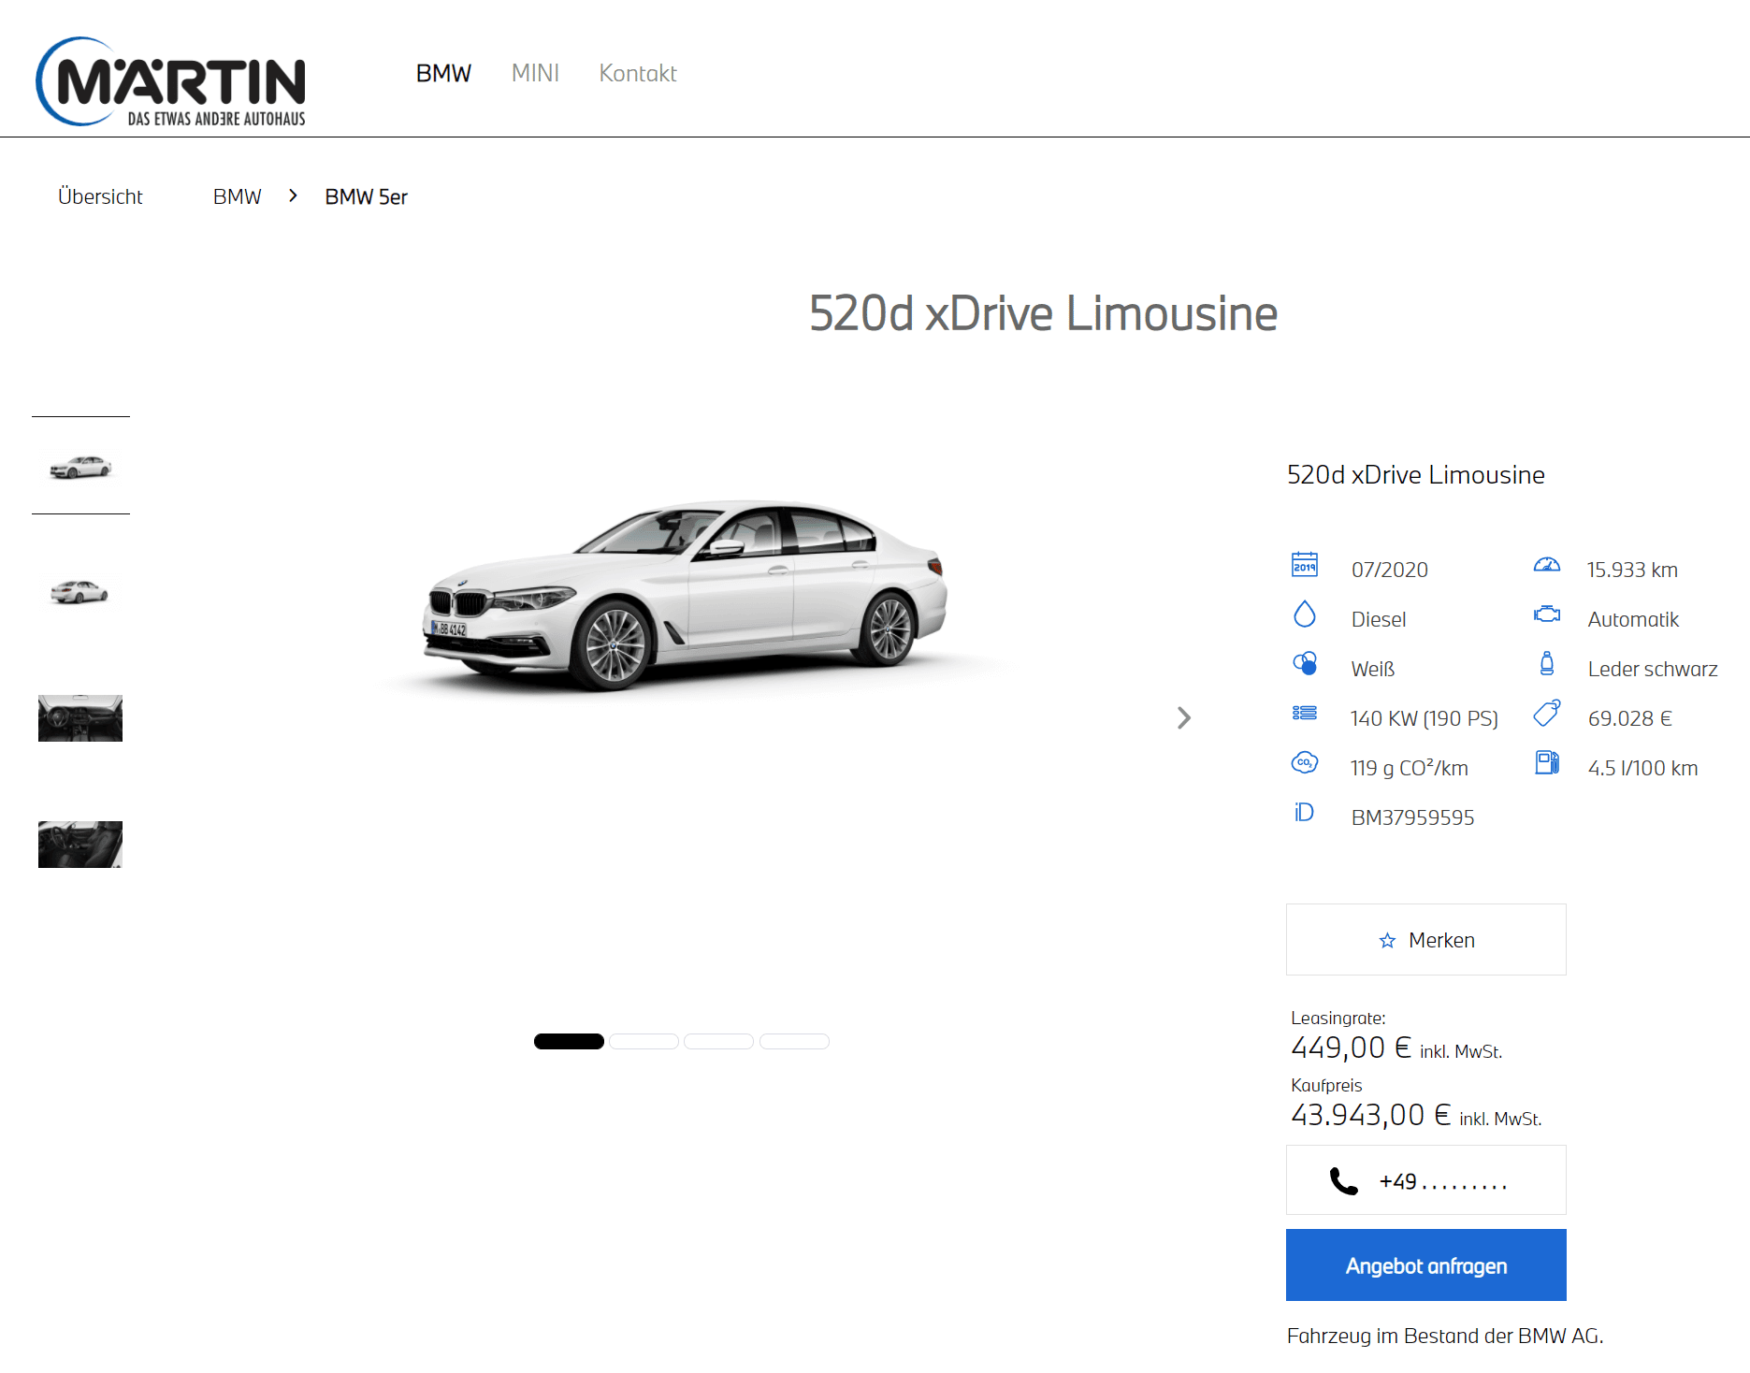Select the first active slide indicator
This screenshot has width=1750, height=1373.
coord(569,1041)
